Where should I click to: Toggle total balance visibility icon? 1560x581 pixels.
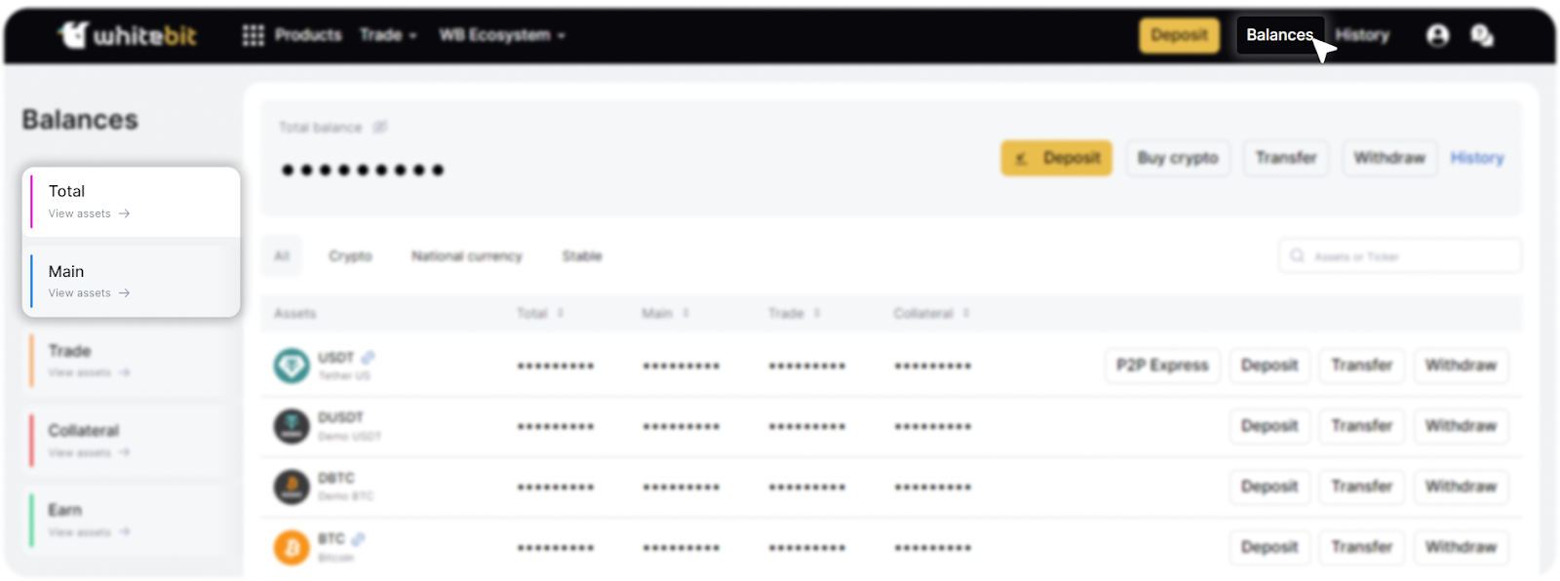[x=380, y=127]
